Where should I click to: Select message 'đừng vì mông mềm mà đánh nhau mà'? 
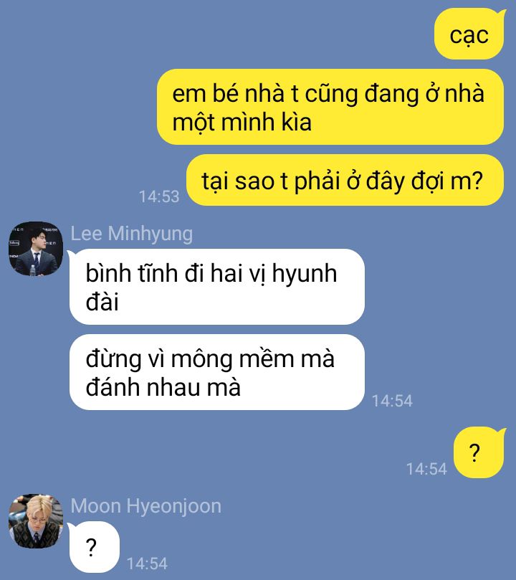coord(216,372)
